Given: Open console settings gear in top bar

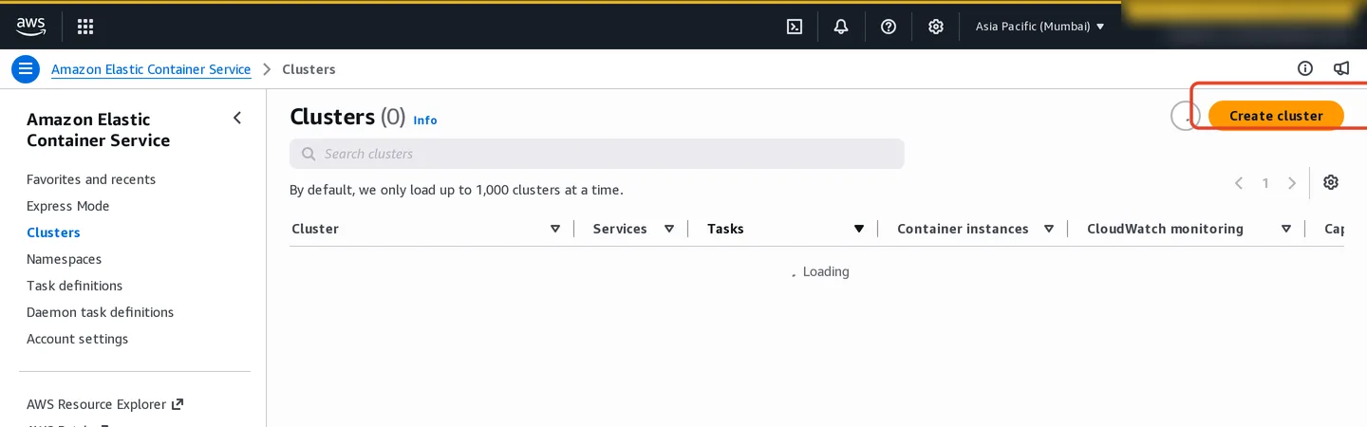Looking at the screenshot, I should tap(936, 27).
